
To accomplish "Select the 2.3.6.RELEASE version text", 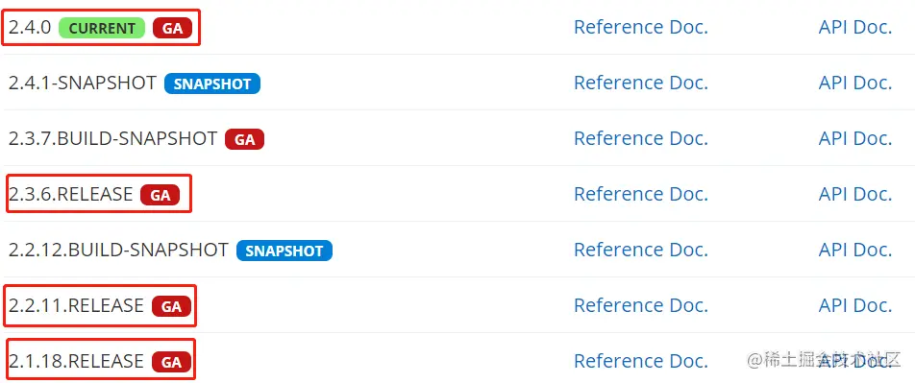I will 70,194.
